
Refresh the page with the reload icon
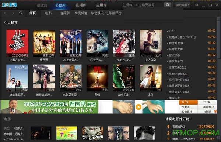tap(20, 13)
